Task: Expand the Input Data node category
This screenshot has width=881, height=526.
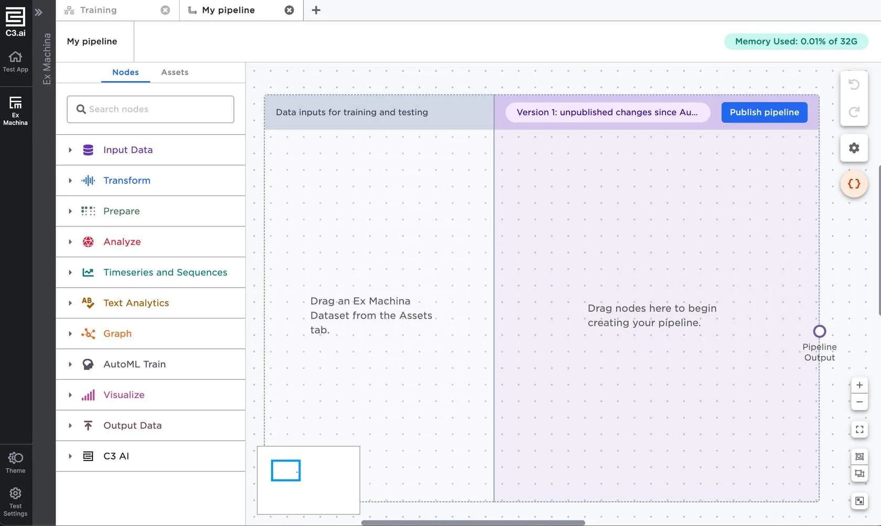Action: point(70,150)
